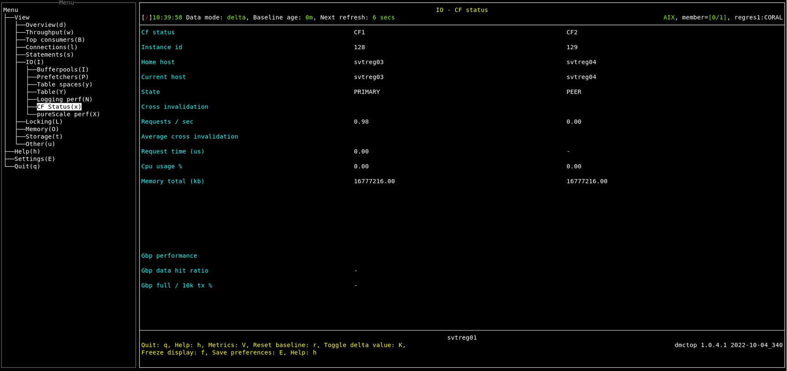Viewport: 787px width, 371px height.
Task: Click the Baseline age '0m' value
Action: coord(309,17)
